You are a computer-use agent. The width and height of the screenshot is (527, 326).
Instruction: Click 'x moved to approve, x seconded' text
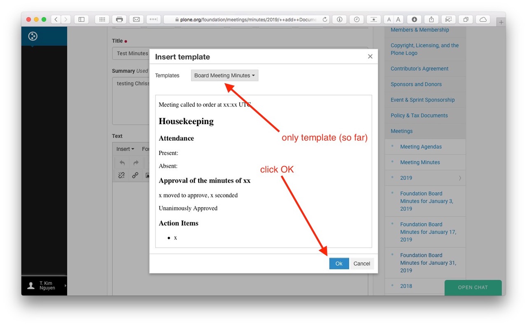[198, 195]
